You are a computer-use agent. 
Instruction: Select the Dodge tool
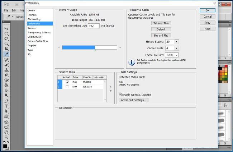6,95
